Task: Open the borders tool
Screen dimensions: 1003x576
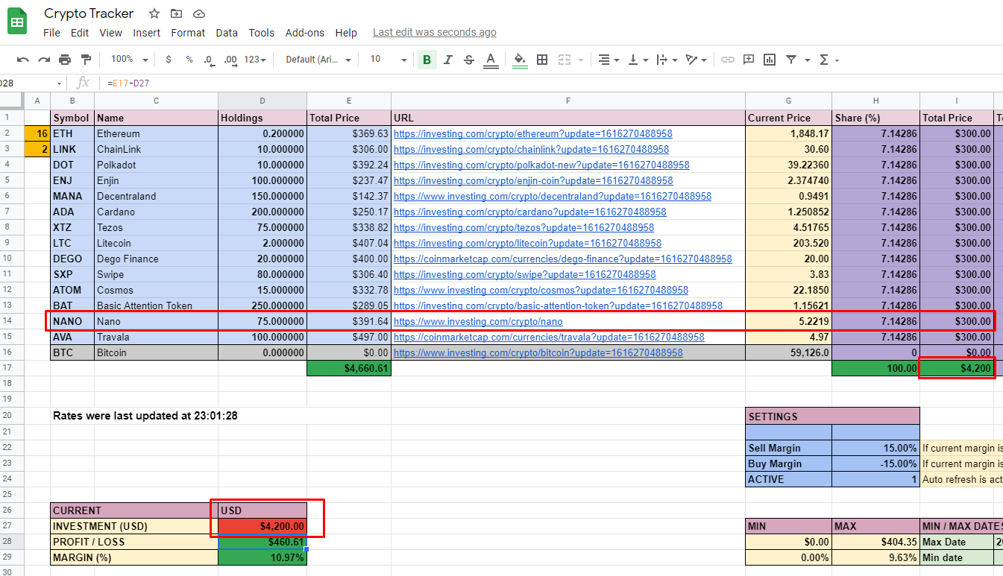Action: (542, 60)
